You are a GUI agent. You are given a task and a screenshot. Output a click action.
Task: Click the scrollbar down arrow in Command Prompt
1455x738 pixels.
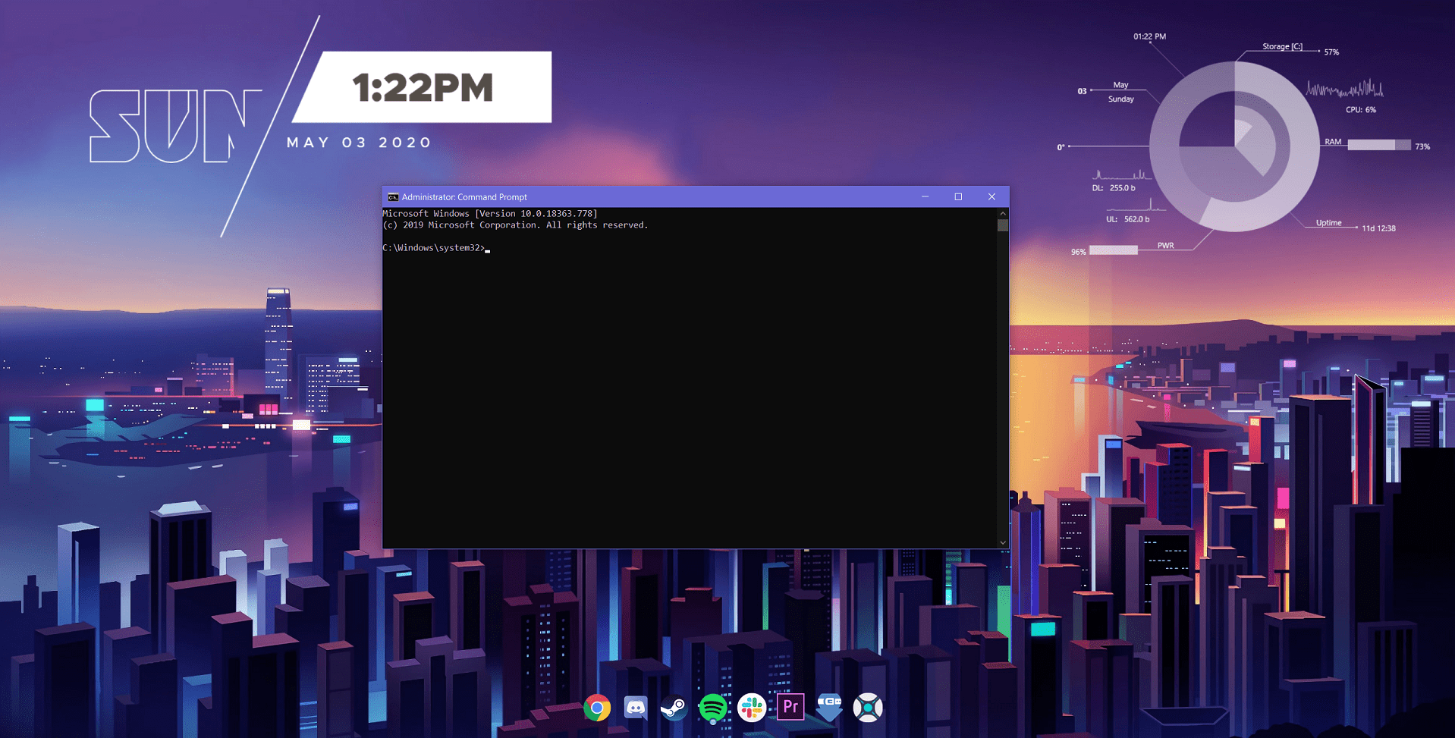(x=1002, y=542)
